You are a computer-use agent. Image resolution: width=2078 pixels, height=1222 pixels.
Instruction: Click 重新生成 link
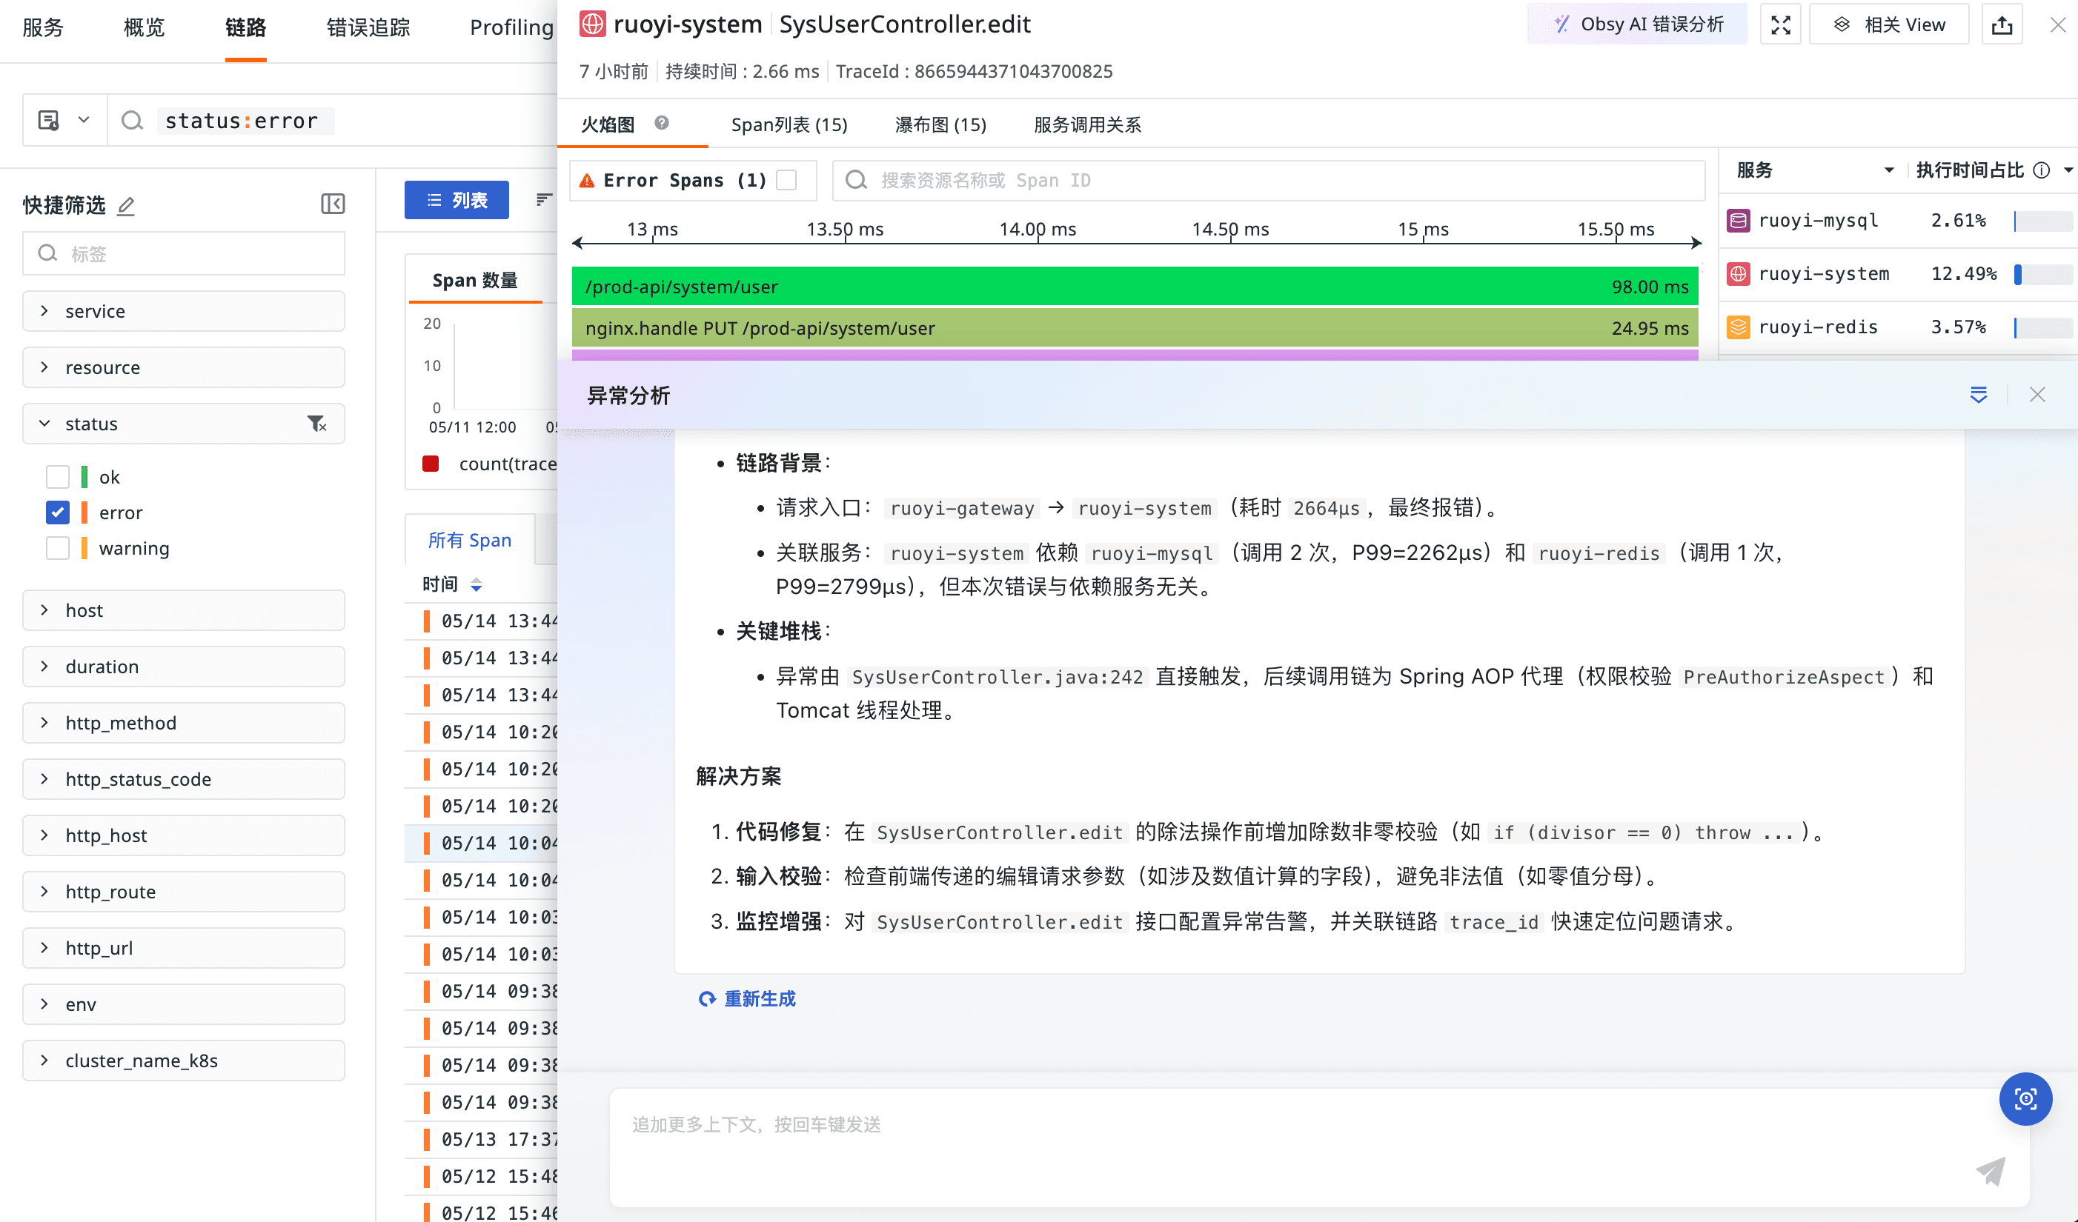(760, 998)
